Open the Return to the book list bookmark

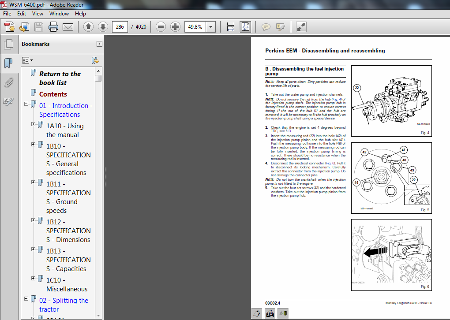point(60,78)
